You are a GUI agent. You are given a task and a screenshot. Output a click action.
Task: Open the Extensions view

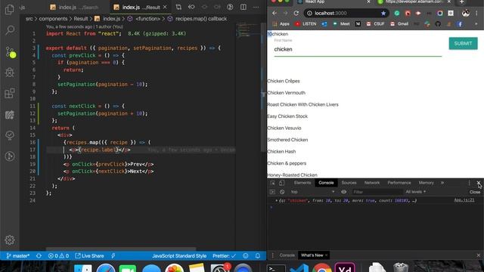[x=10, y=93]
